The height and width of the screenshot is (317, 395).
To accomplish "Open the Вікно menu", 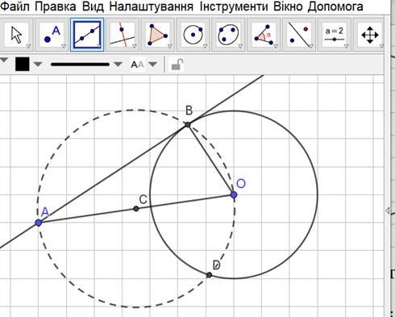I will tap(288, 6).
